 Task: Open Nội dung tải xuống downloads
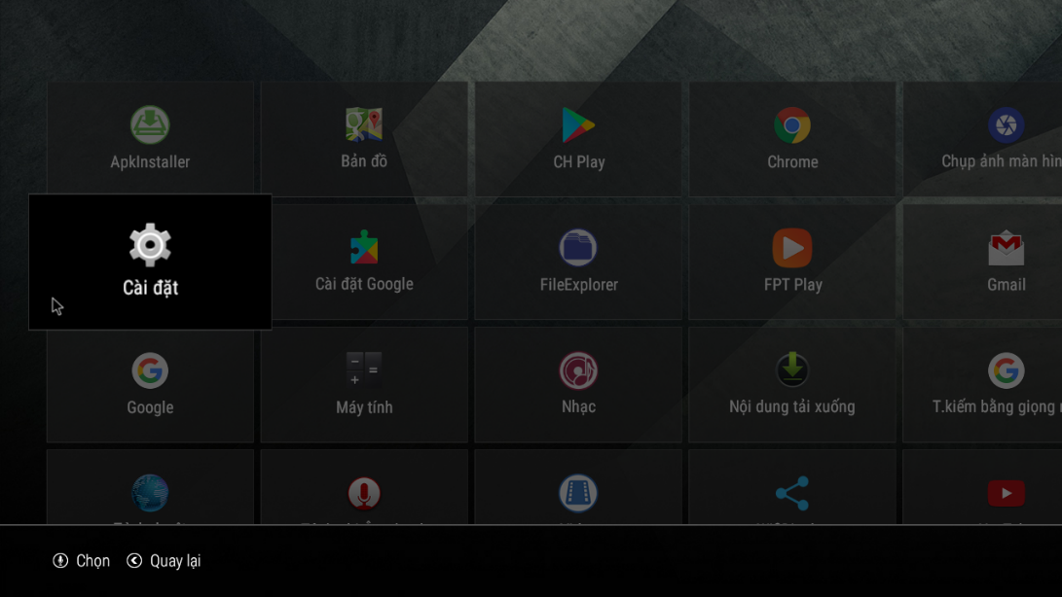(x=792, y=384)
